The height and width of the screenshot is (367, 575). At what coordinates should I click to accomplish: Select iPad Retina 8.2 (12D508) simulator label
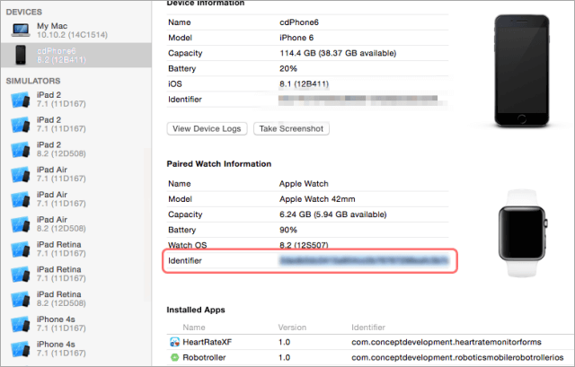coord(61,299)
